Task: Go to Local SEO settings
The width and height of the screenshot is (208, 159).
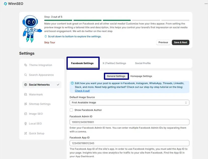Action: click(42, 124)
